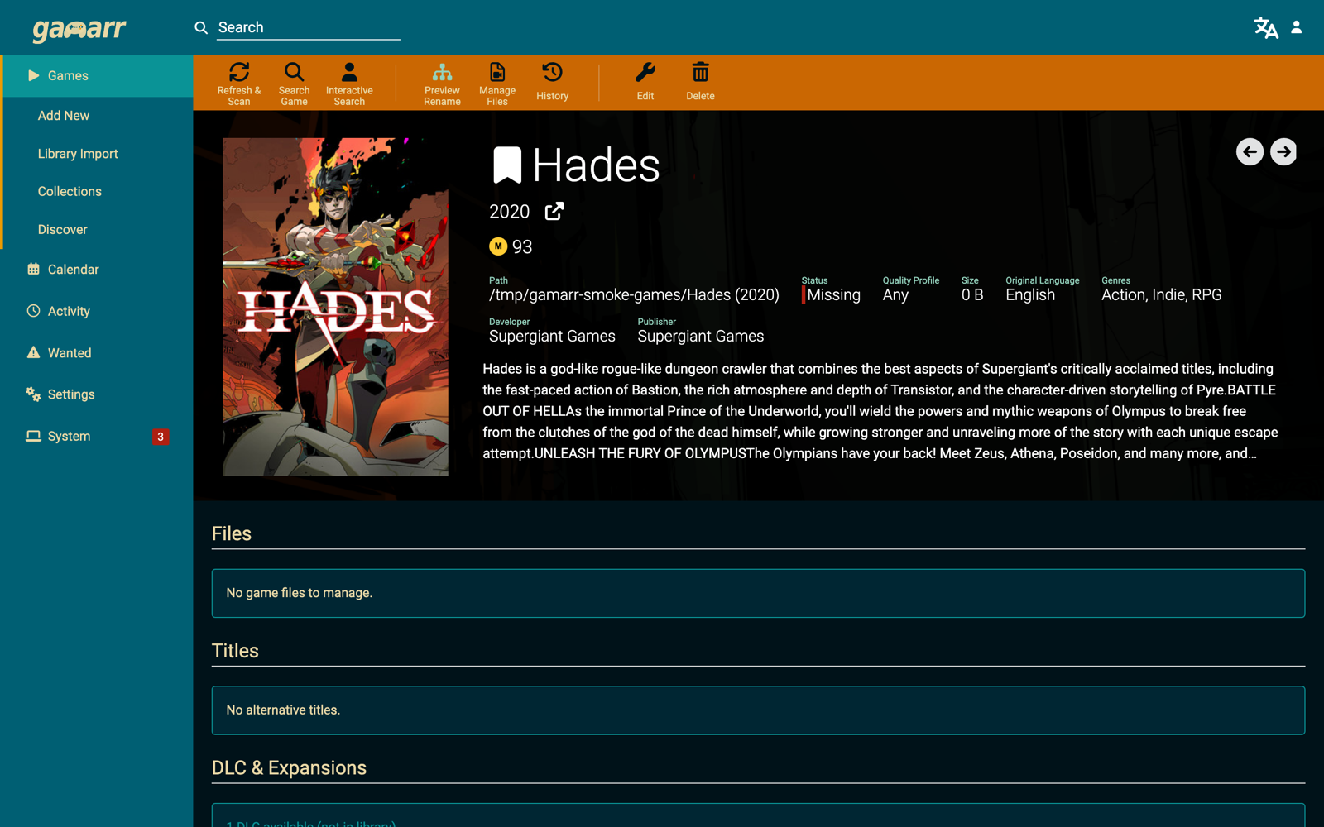This screenshot has height=827, width=1324.
Task: Click the Edit wrench icon
Action: coord(645,73)
